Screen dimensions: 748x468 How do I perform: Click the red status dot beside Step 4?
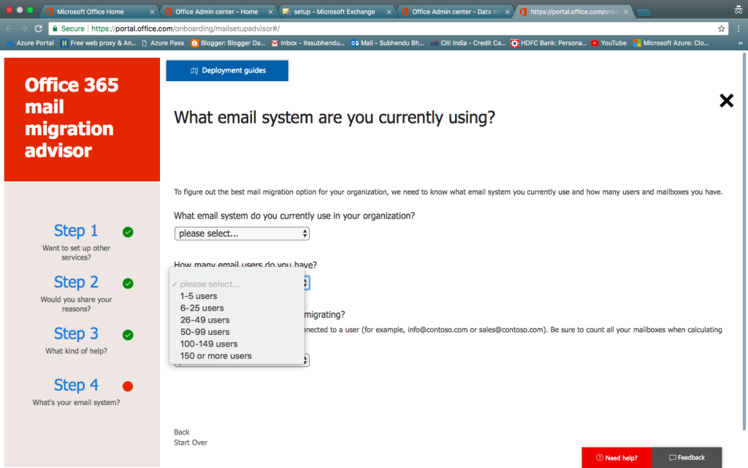click(128, 386)
